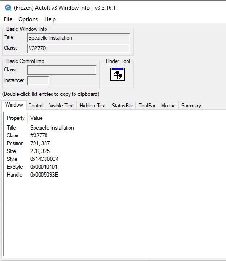Click the Finder Tool crosshair icon
The image size is (226, 261).
coord(117,74)
